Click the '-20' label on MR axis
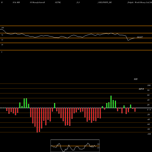The image size is (152, 152). 148,115
